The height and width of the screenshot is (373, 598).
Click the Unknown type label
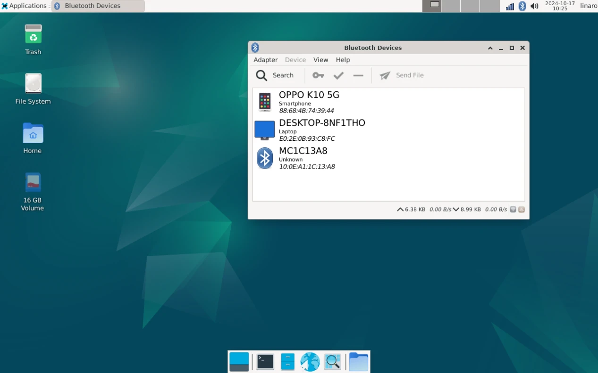(x=291, y=160)
